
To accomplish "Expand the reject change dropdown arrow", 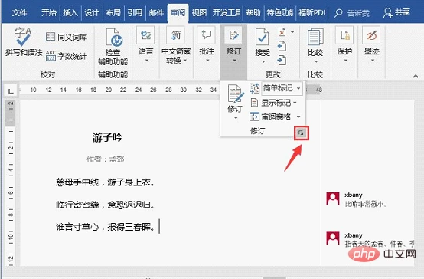I will 292,32.
